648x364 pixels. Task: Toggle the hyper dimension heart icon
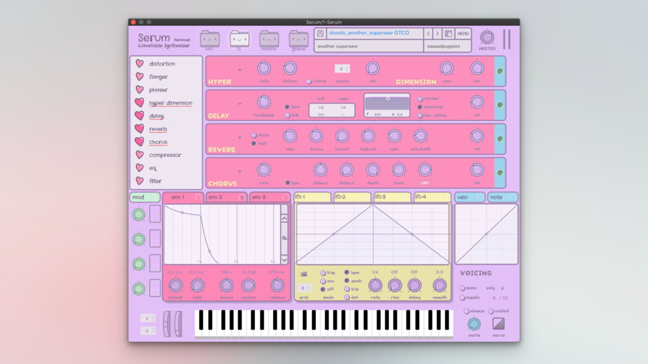pyautogui.click(x=140, y=103)
